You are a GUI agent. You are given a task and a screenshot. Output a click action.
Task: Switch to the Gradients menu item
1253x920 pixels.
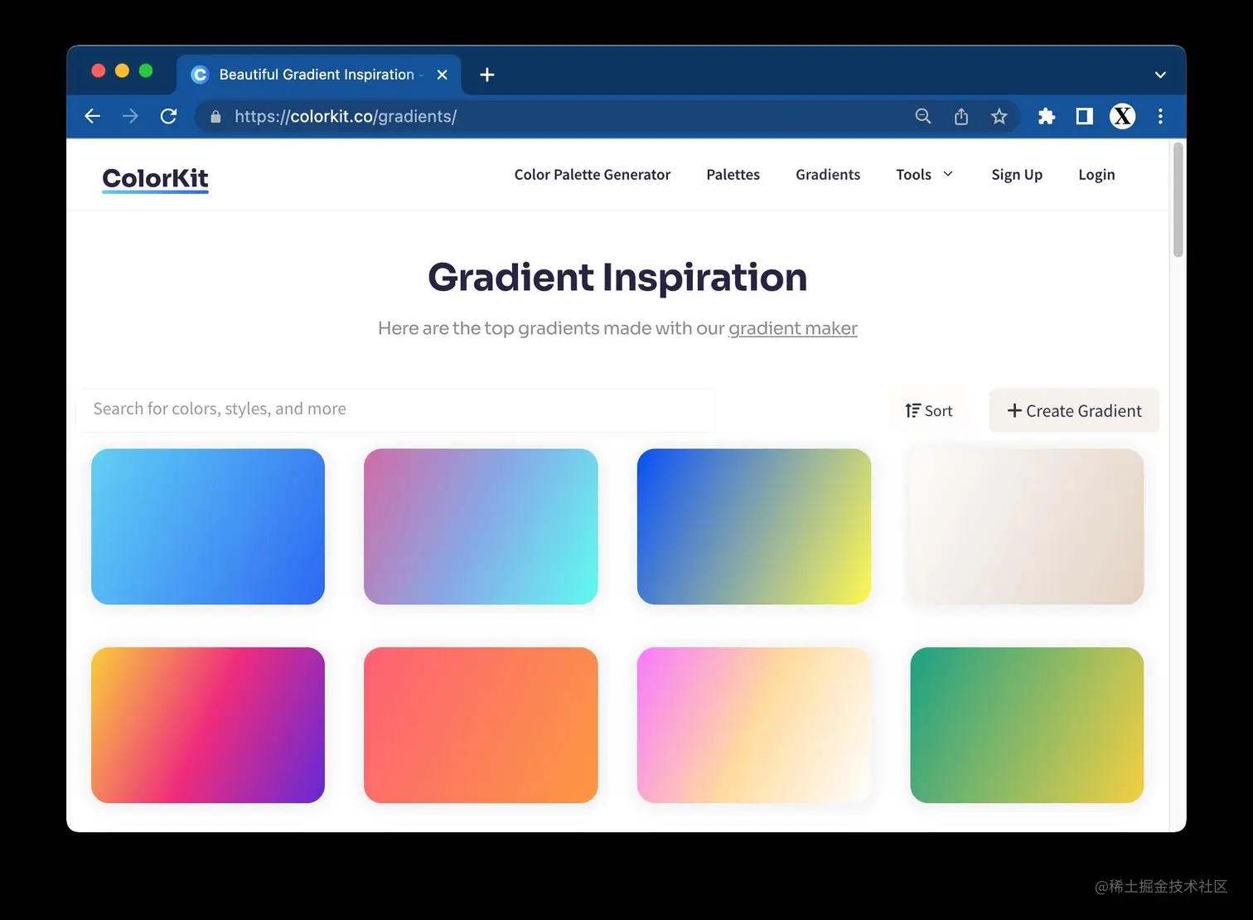tap(827, 175)
